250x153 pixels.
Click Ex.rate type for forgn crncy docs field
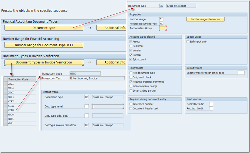[241, 73]
